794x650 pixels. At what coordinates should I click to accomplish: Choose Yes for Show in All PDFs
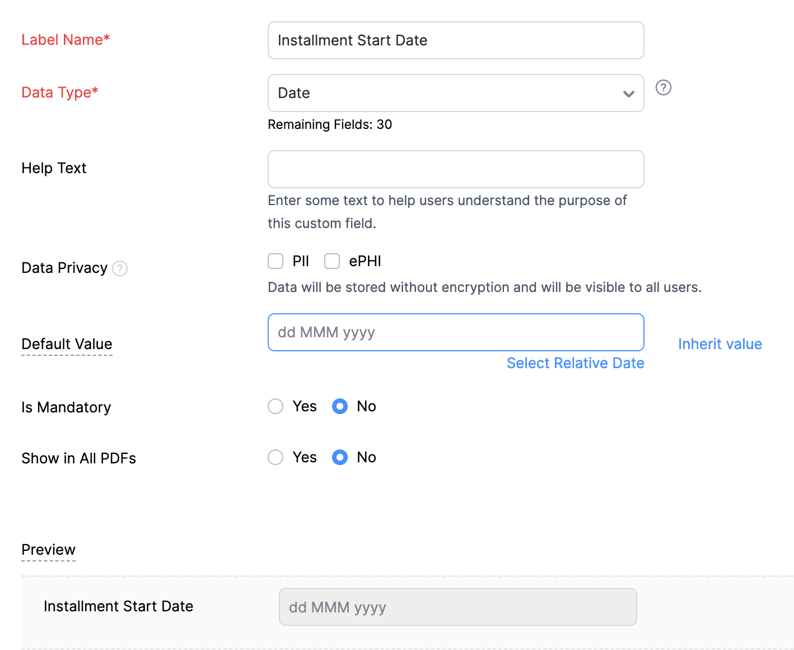(275, 457)
